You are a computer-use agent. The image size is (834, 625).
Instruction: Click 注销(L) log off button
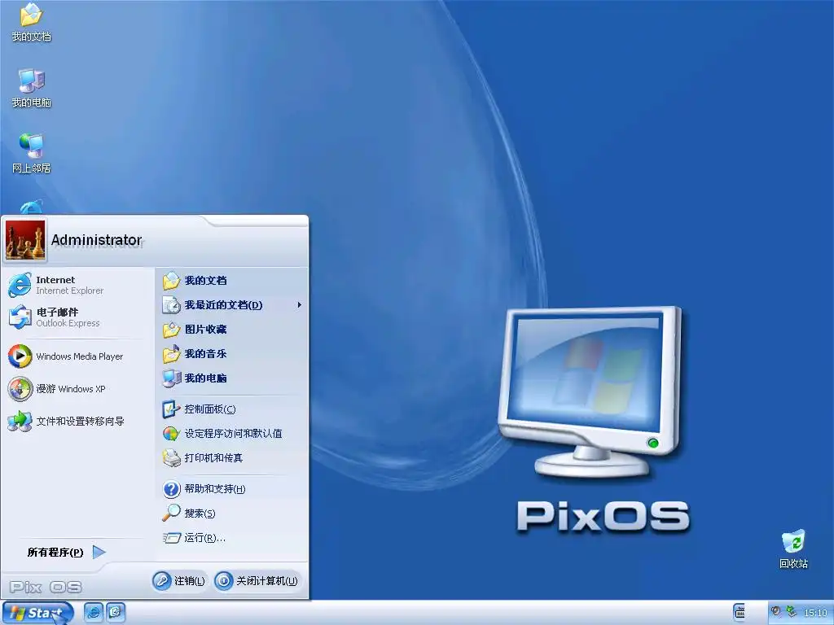[x=179, y=581]
